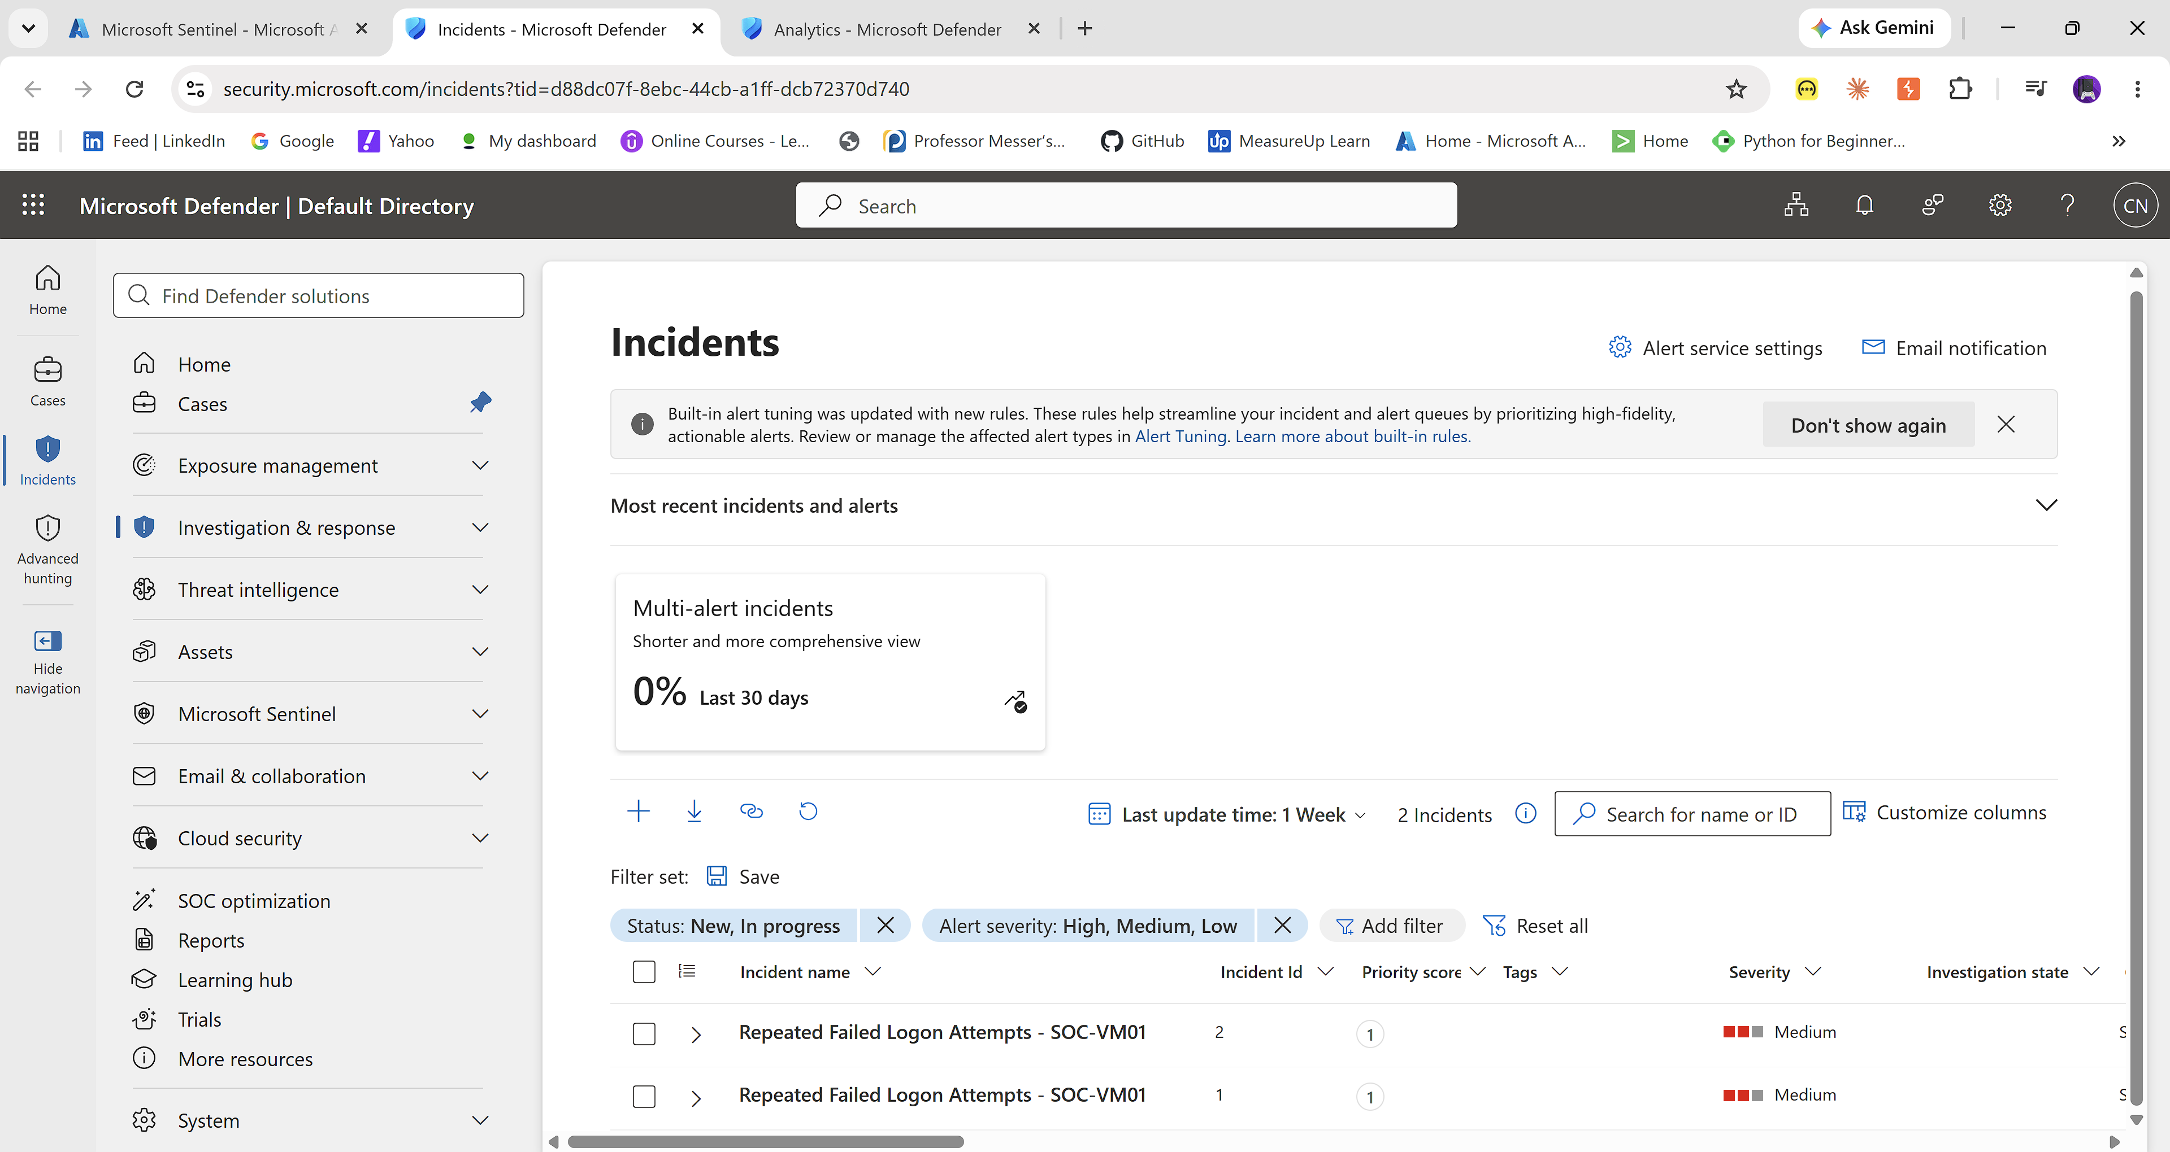2170x1152 pixels.
Task: Check the box for incident Id 2
Action: [x=644, y=1033]
